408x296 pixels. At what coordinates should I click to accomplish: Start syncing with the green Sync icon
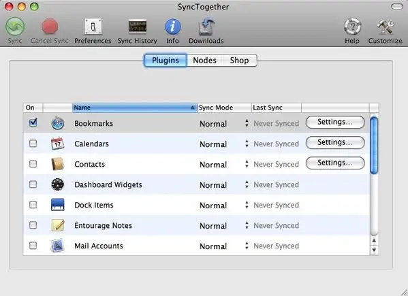[x=15, y=27]
